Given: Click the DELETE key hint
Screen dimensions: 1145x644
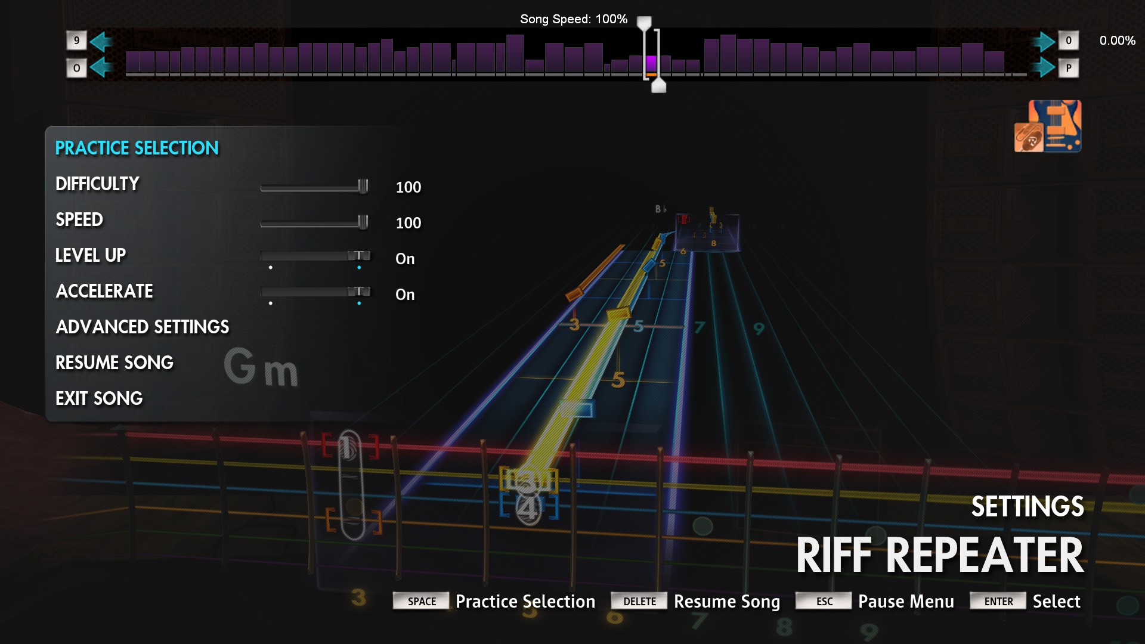Looking at the screenshot, I should pyautogui.click(x=639, y=602).
